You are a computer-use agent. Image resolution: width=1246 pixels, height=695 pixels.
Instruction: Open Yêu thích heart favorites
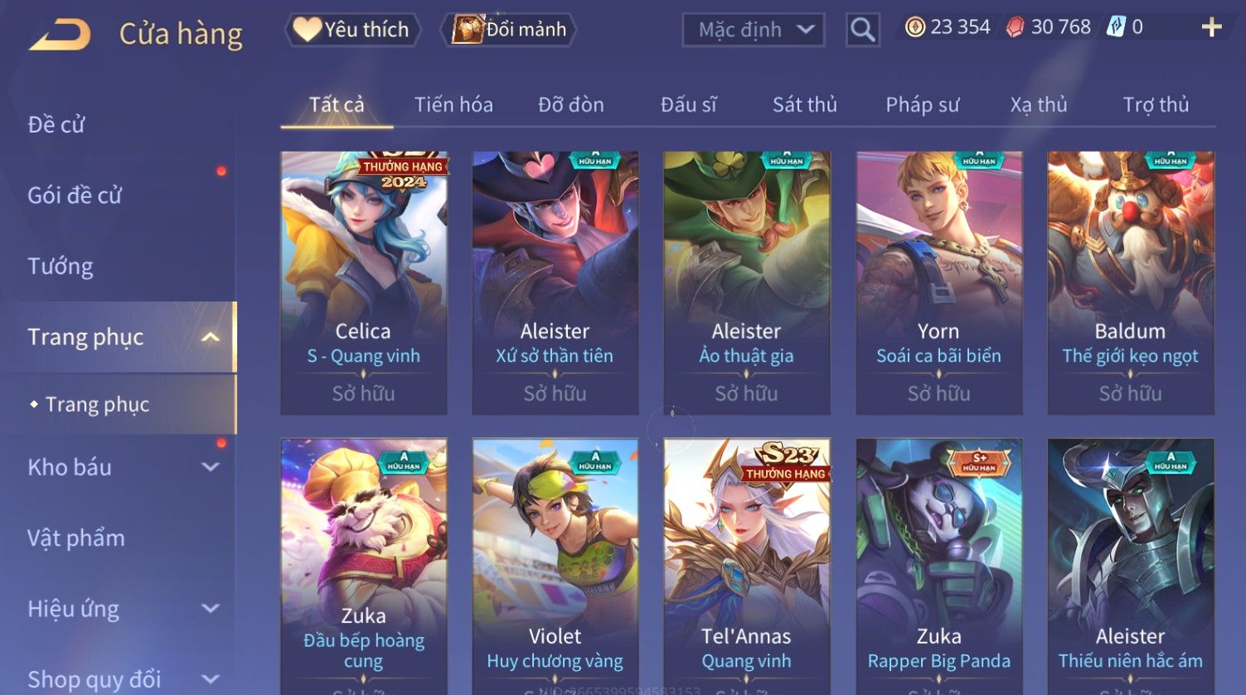(x=352, y=30)
